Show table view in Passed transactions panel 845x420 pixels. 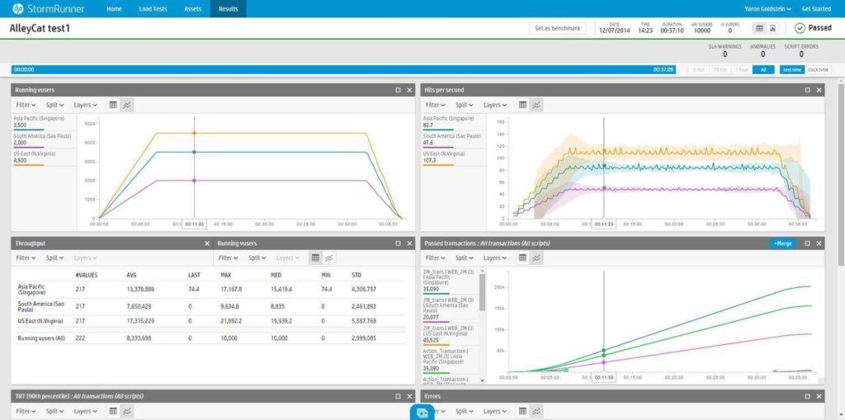tap(522, 258)
